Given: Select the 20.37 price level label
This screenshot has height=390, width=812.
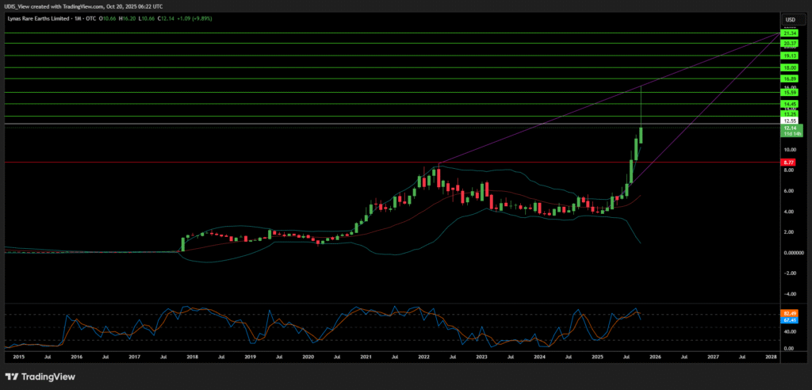Looking at the screenshot, I should point(789,44).
